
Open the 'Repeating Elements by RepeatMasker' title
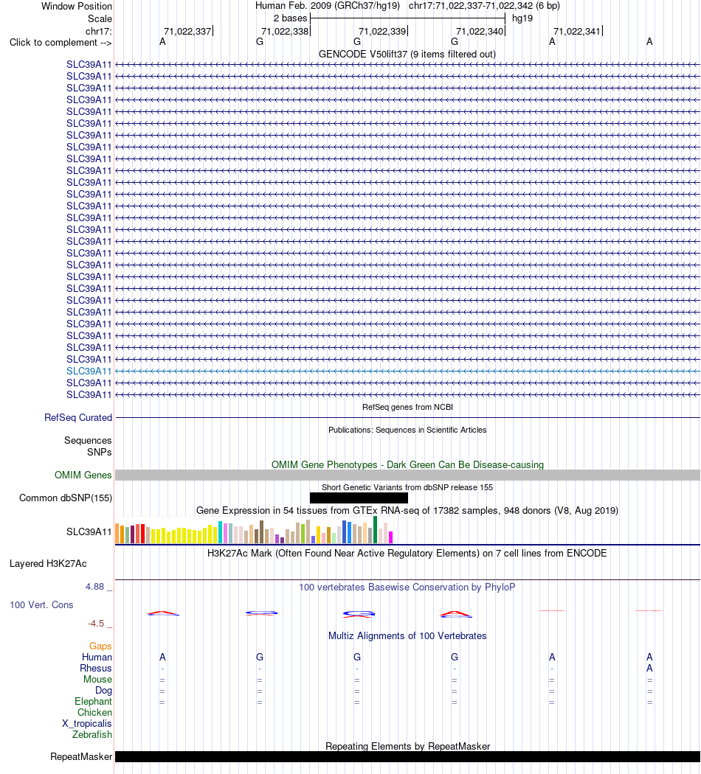click(407, 746)
